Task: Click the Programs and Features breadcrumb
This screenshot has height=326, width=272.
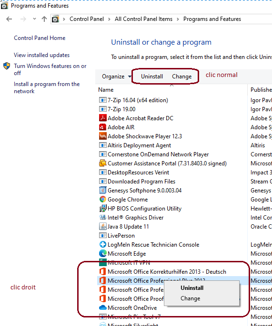Action: (x=212, y=19)
